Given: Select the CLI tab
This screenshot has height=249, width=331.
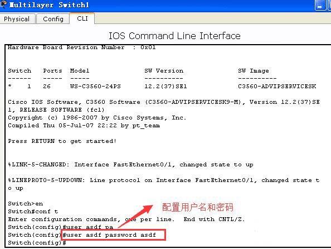Looking at the screenshot, I should (82, 18).
